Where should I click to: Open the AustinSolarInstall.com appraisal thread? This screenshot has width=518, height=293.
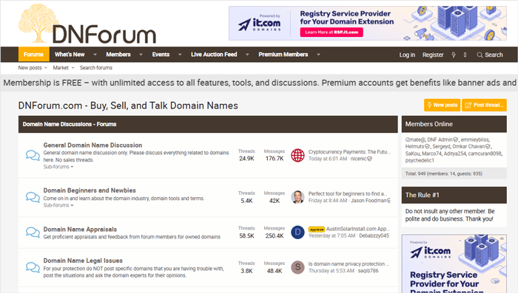(x=357, y=229)
